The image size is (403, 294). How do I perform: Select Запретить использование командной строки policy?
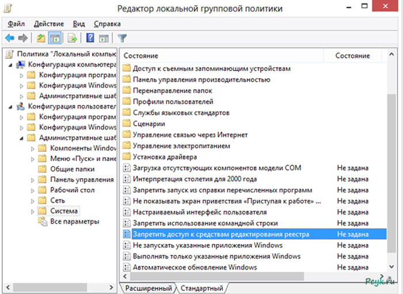click(x=205, y=223)
